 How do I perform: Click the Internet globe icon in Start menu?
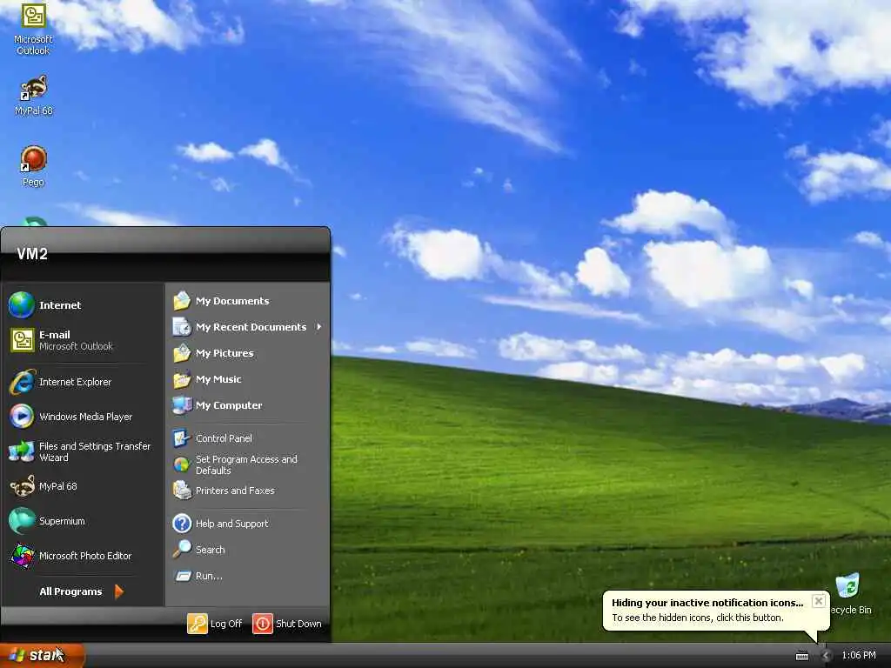(x=22, y=305)
